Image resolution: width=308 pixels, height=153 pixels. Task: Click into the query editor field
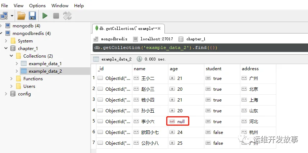click(200, 48)
